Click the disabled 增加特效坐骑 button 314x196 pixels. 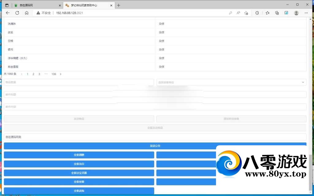231,119
